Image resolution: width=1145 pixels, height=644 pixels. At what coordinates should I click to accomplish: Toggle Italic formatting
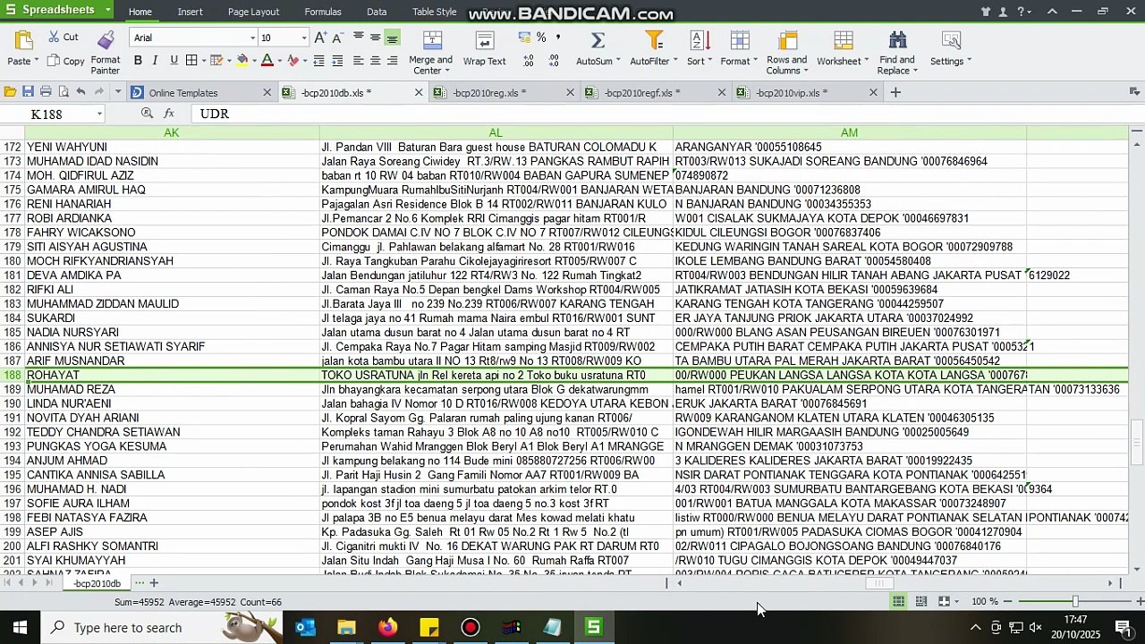point(155,61)
